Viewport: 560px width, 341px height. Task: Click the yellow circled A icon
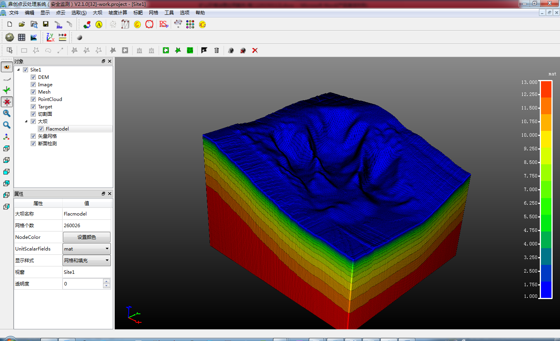99,24
